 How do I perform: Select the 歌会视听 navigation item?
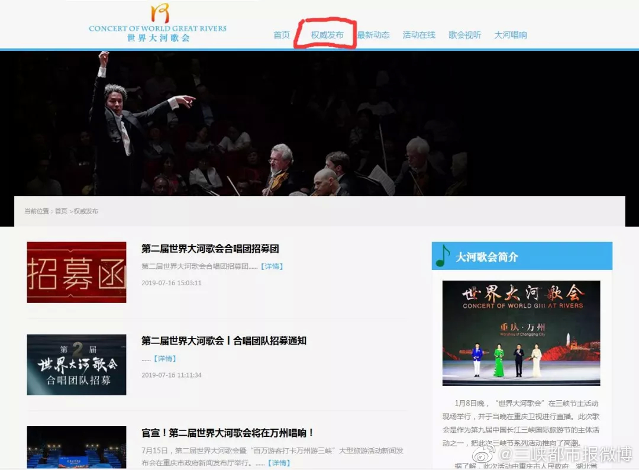pos(464,35)
